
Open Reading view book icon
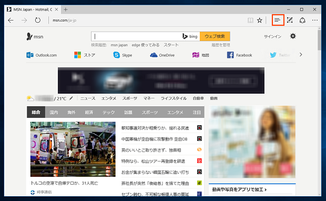click(x=250, y=20)
